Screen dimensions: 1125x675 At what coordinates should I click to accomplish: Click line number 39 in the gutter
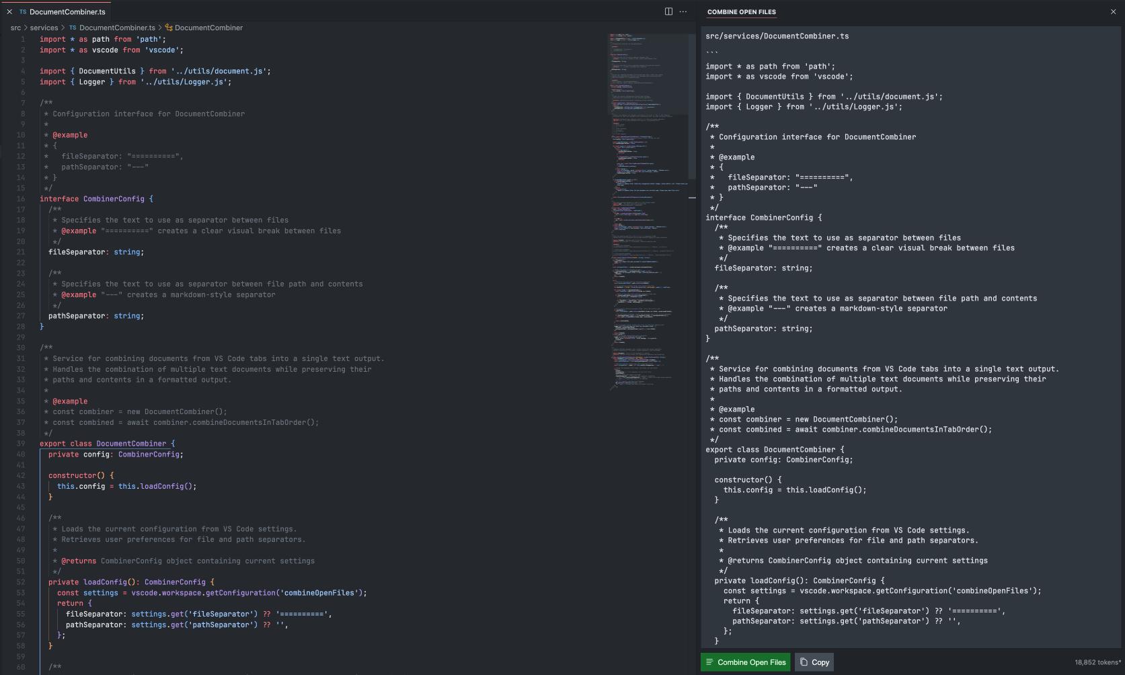21,444
